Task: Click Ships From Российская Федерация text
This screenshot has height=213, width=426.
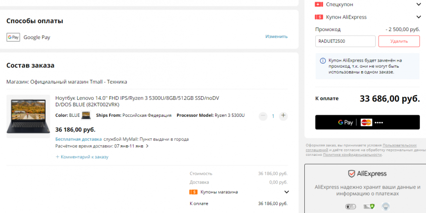Action: [134, 115]
